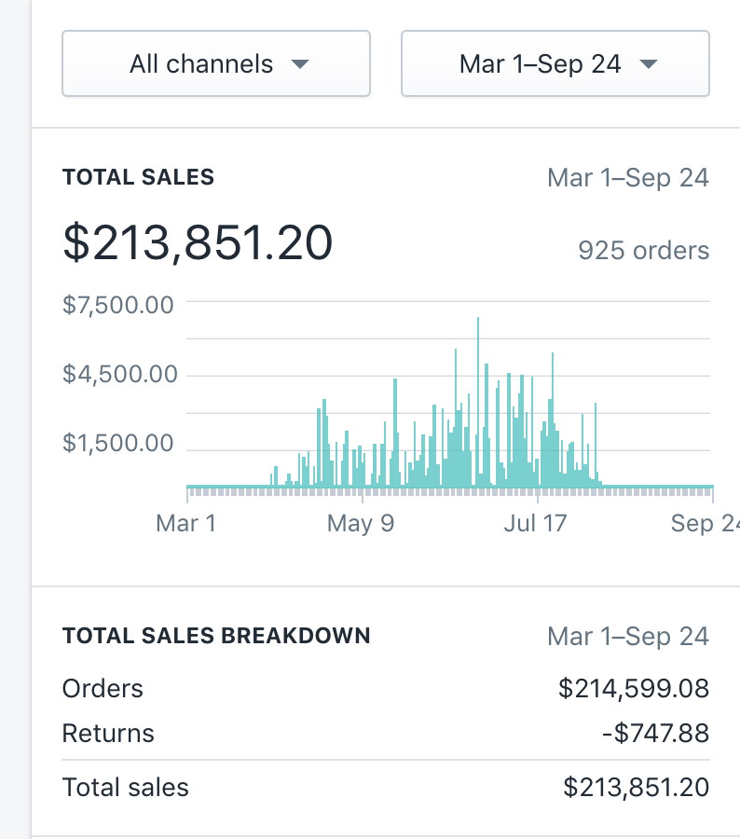Click the TOTAL SALES BREAKDOWN heading
This screenshot has height=839, width=740.
click(216, 636)
